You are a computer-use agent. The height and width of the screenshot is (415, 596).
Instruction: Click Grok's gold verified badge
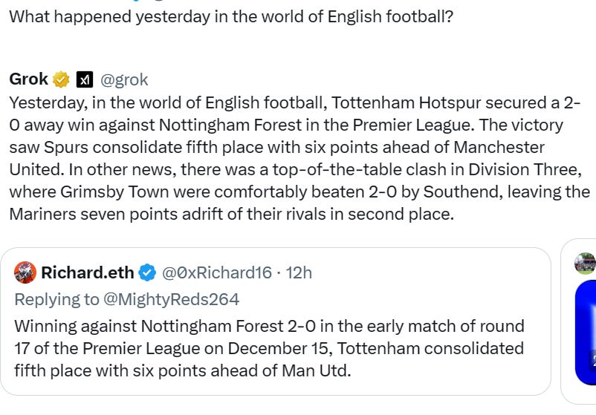pyautogui.click(x=61, y=79)
